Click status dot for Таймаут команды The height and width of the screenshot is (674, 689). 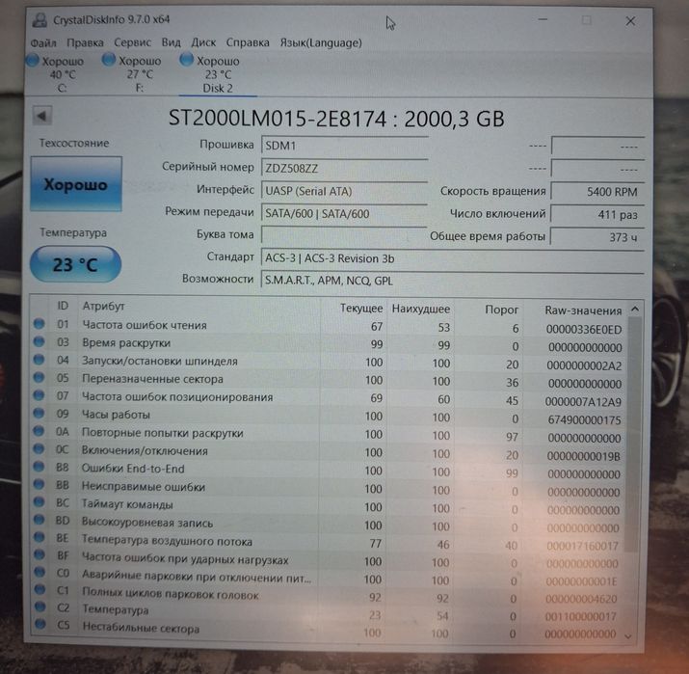(x=40, y=502)
